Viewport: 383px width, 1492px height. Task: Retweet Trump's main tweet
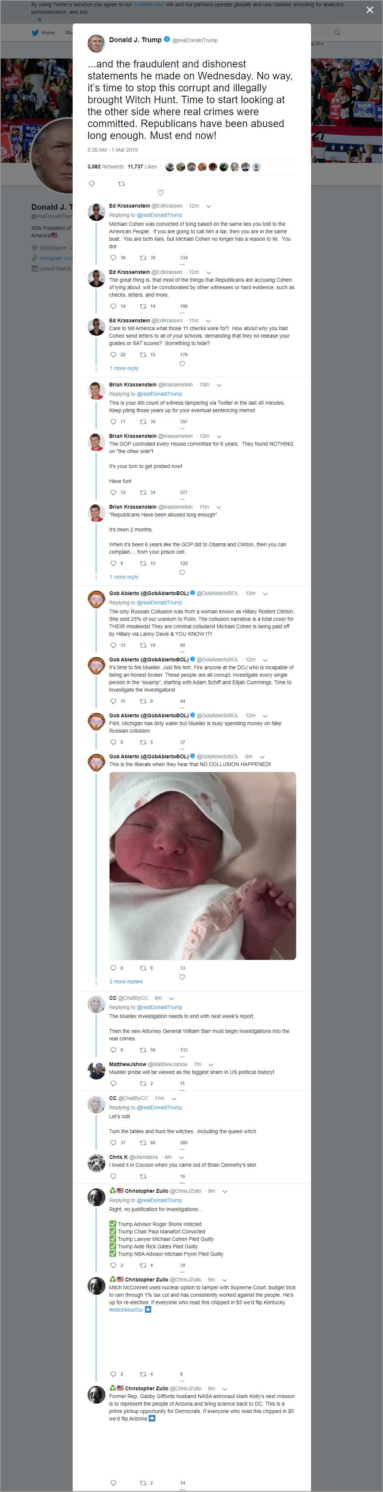pos(121,184)
